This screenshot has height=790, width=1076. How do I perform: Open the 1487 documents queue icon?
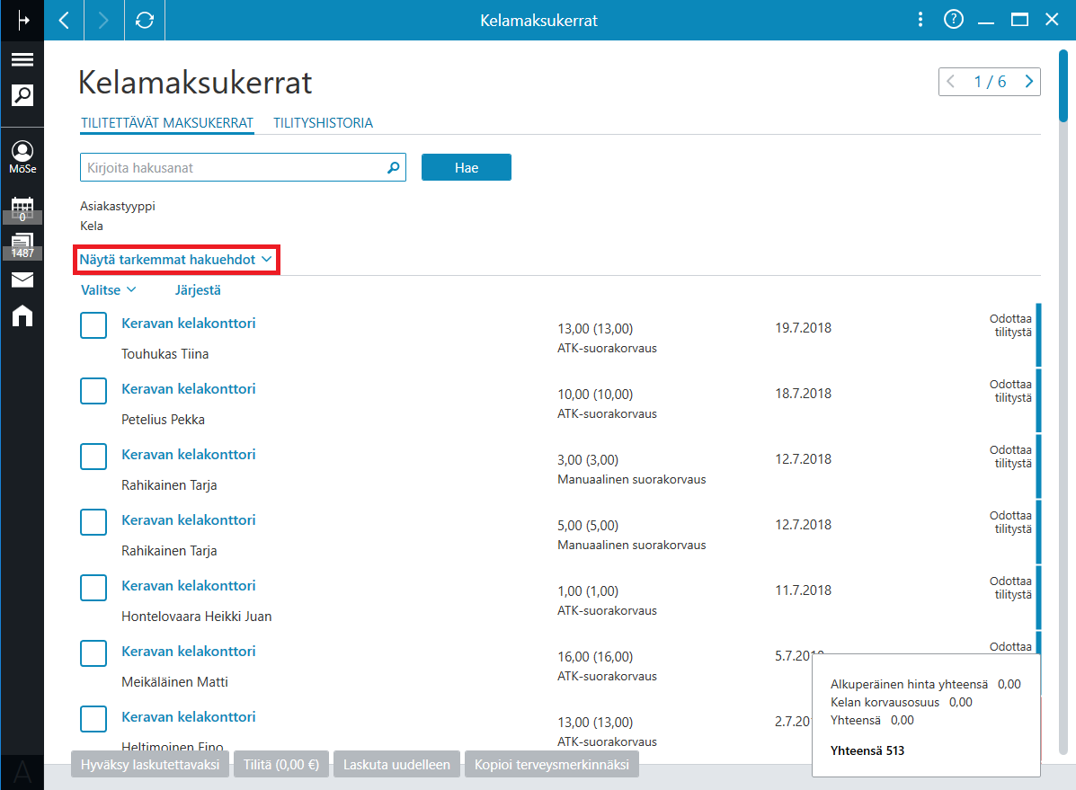[x=22, y=245]
